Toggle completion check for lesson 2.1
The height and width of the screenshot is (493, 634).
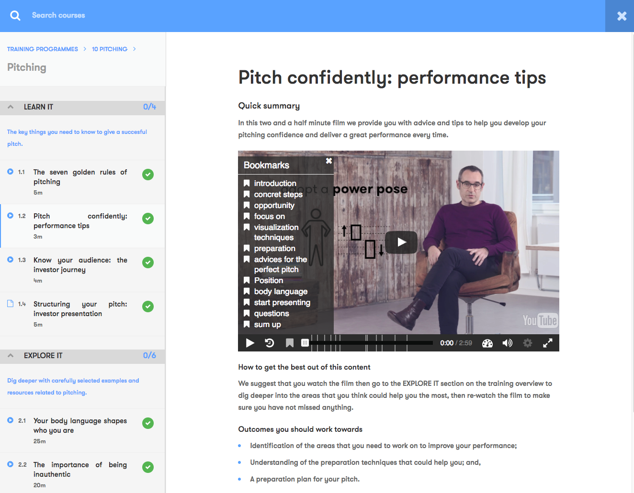tap(148, 423)
